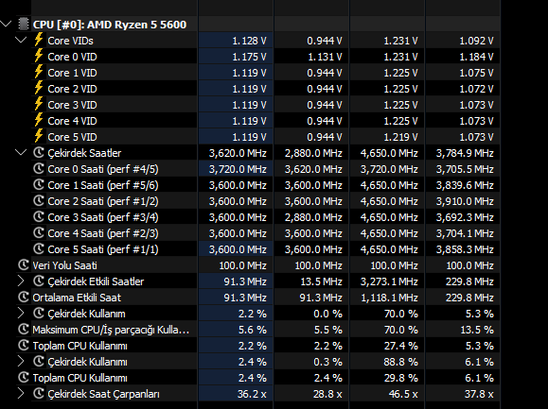Click the clock icon for Core 5 Saati
Image resolution: width=548 pixels, height=409 pixels.
39,248
